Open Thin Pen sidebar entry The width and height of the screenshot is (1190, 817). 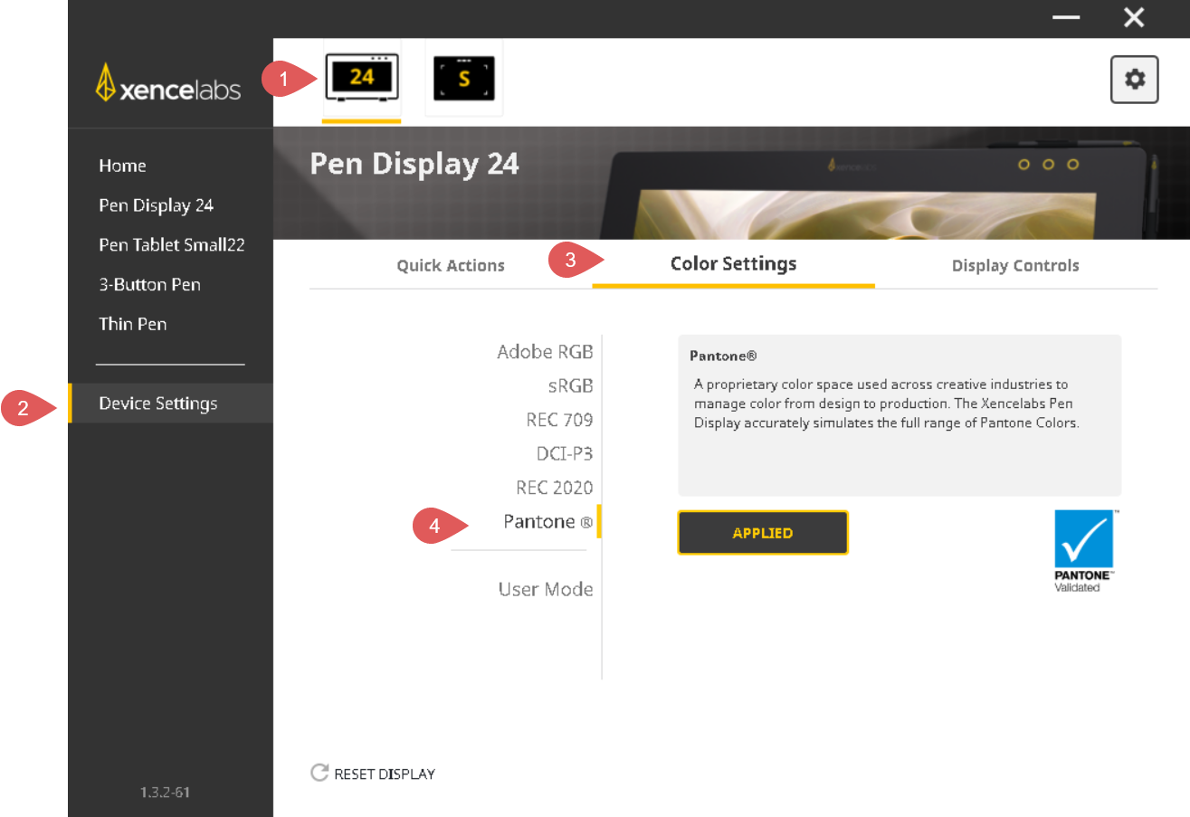133,324
